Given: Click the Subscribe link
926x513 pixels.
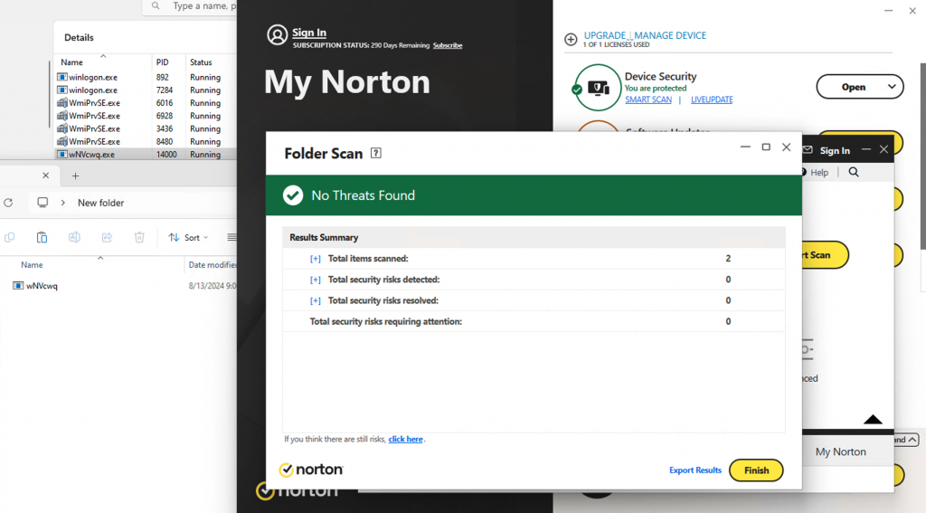Looking at the screenshot, I should pyautogui.click(x=448, y=45).
